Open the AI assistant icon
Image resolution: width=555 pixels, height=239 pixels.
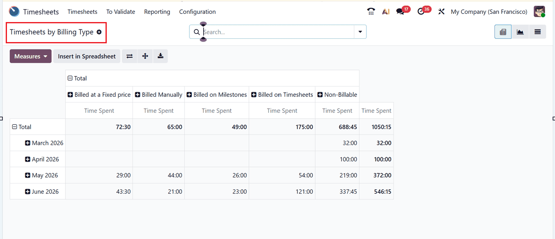point(386,11)
